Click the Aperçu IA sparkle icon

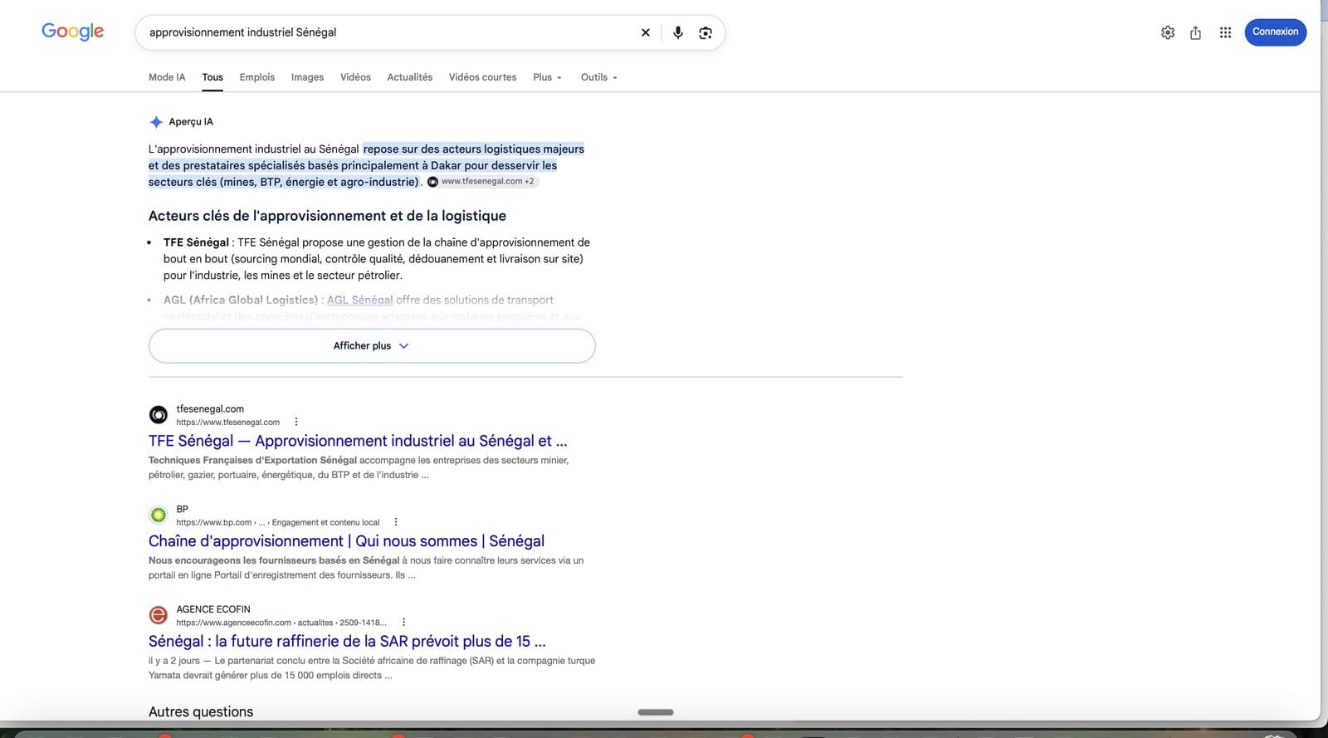pyautogui.click(x=156, y=122)
